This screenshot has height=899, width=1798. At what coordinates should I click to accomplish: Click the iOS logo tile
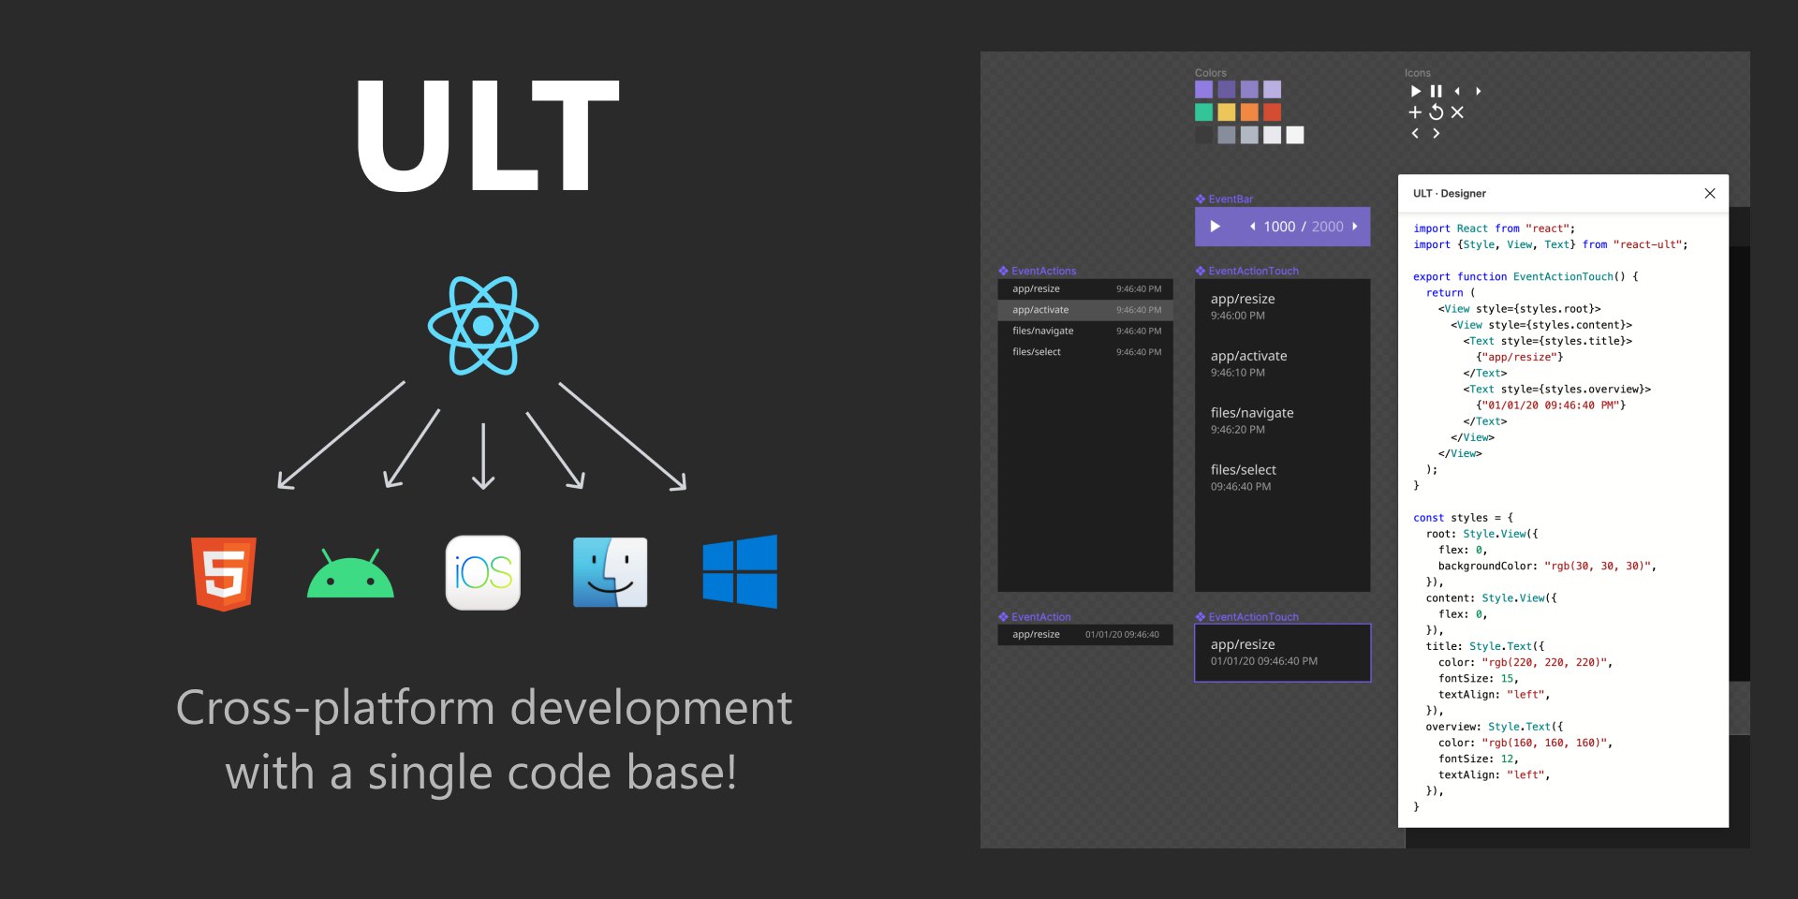pyautogui.click(x=483, y=573)
